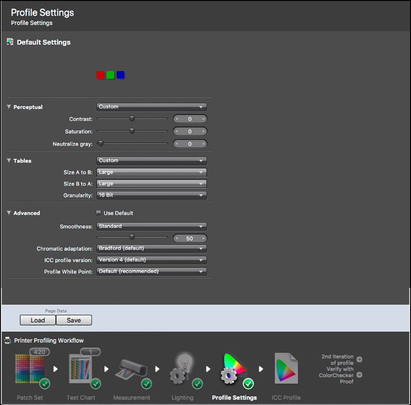Collapse the Perceptual section triangle
The width and height of the screenshot is (411, 405).
[x=9, y=107]
